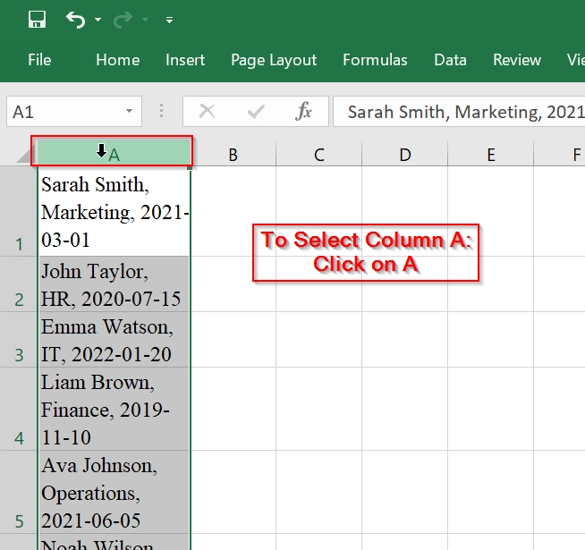
Task: Expand the Name Box dropdown arrow
Action: (x=129, y=111)
